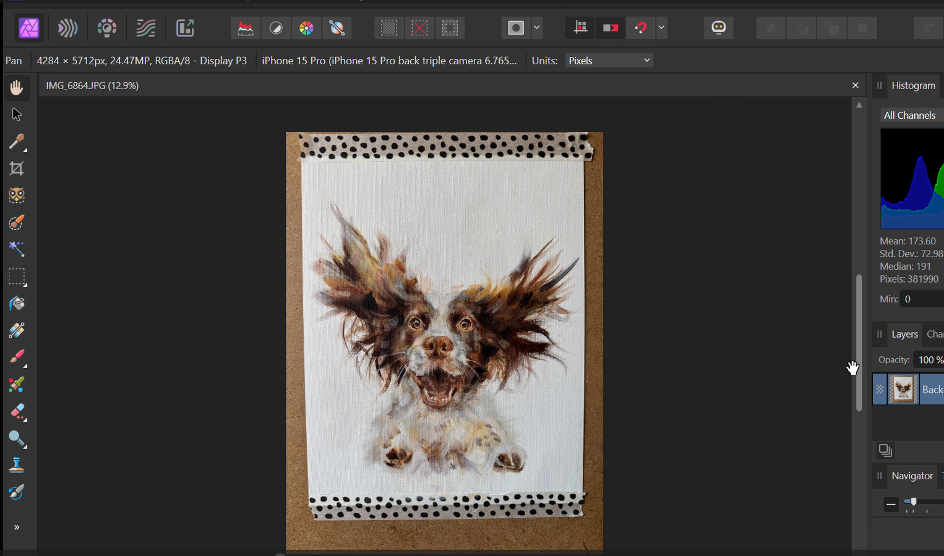Pick the Flood Select magic wand tool
This screenshot has width=944, height=556.
[17, 249]
